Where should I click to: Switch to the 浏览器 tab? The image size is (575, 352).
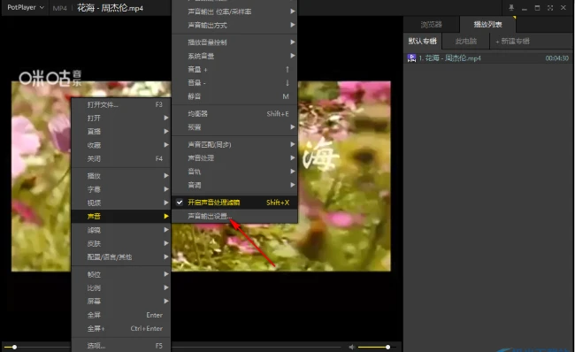[432, 25]
